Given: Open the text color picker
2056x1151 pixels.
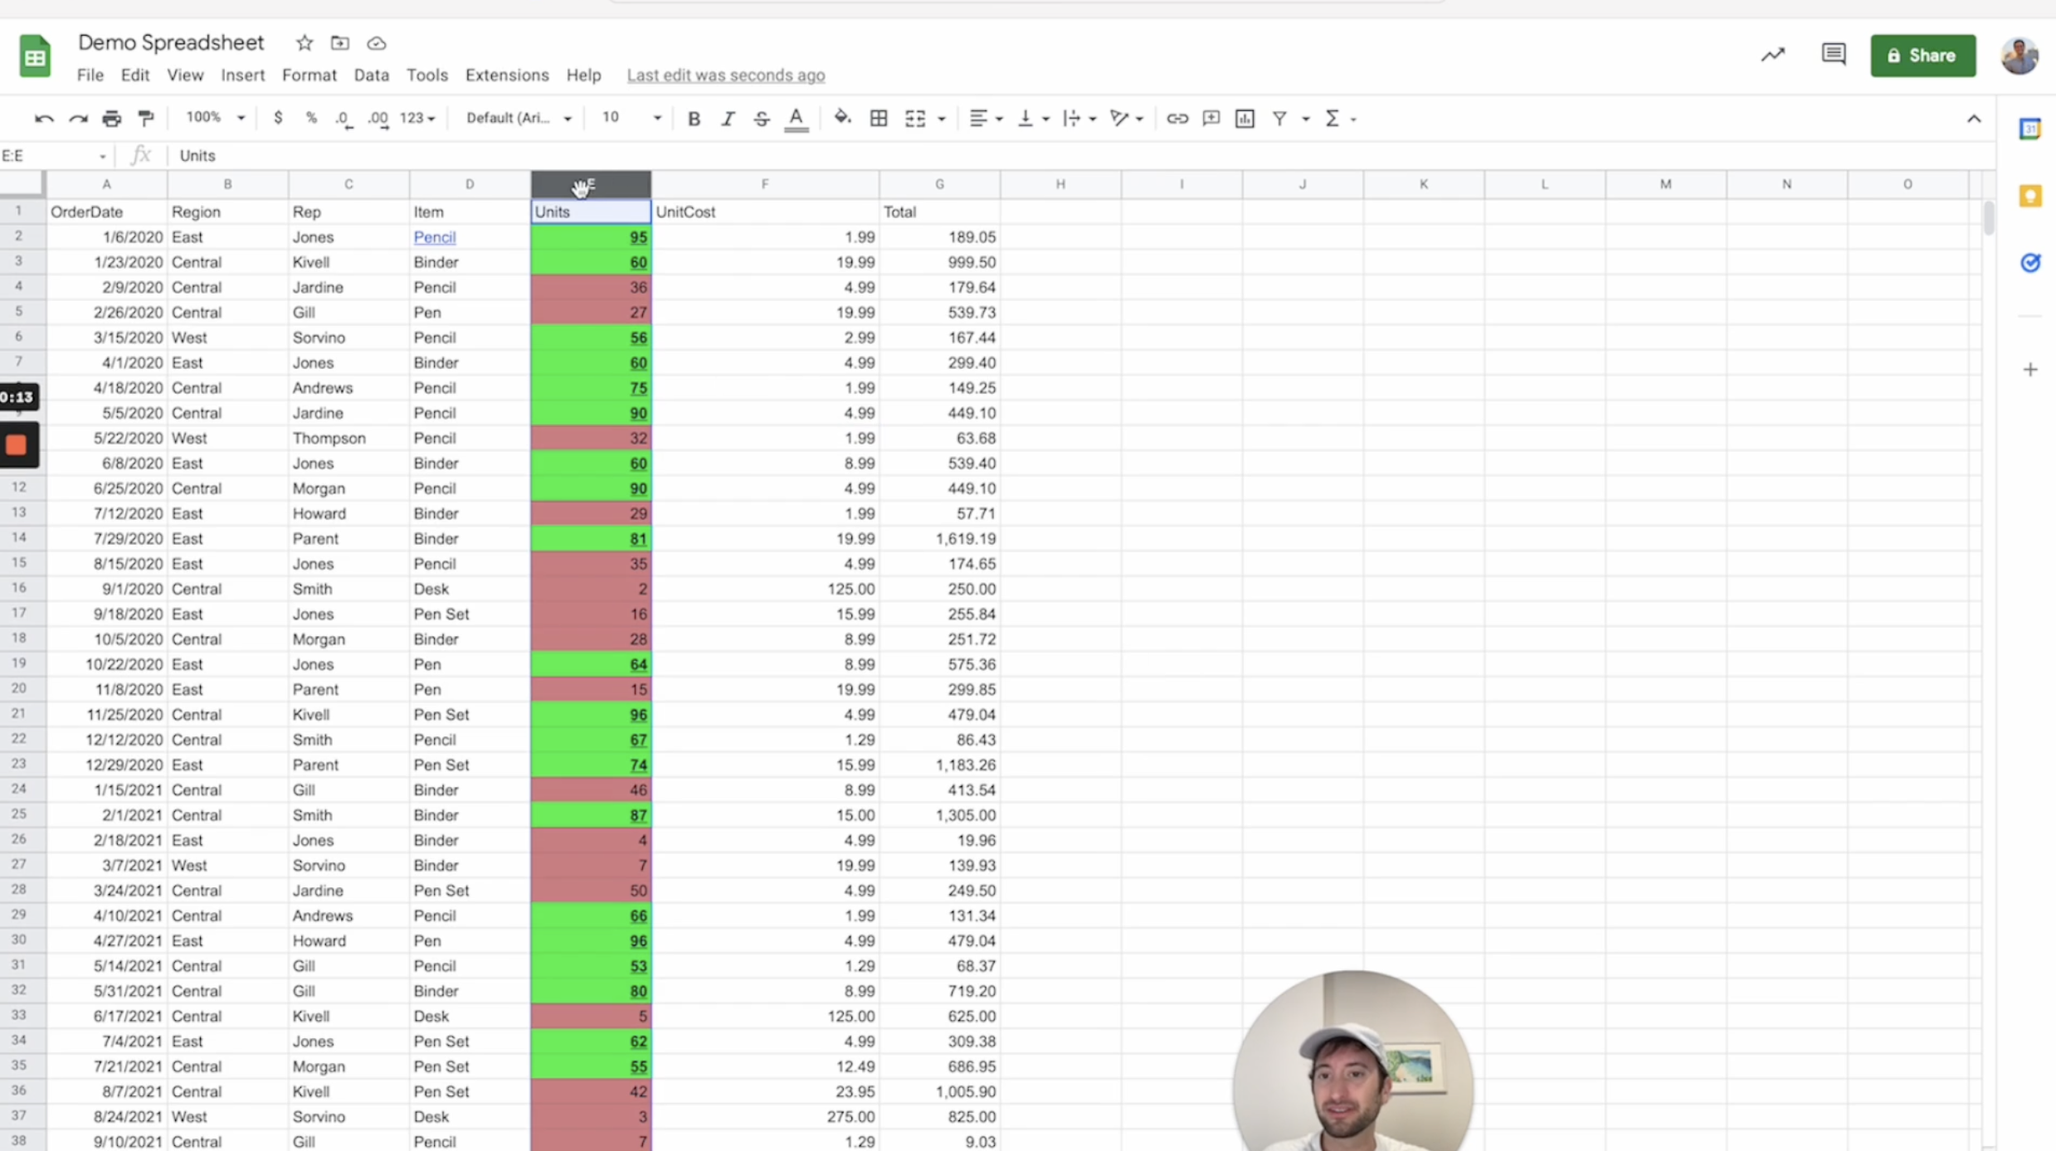Looking at the screenshot, I should tap(796, 118).
